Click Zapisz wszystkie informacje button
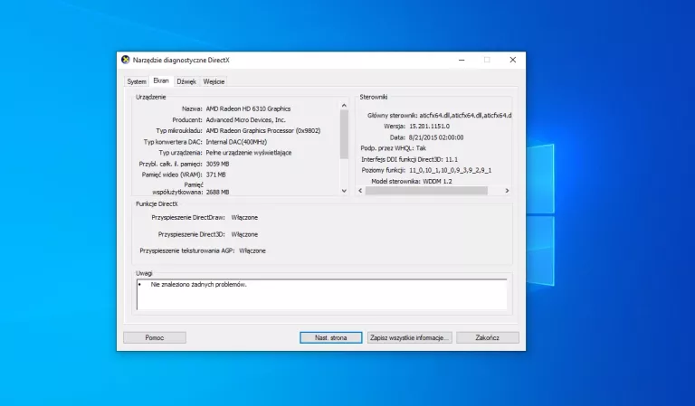 click(x=410, y=337)
